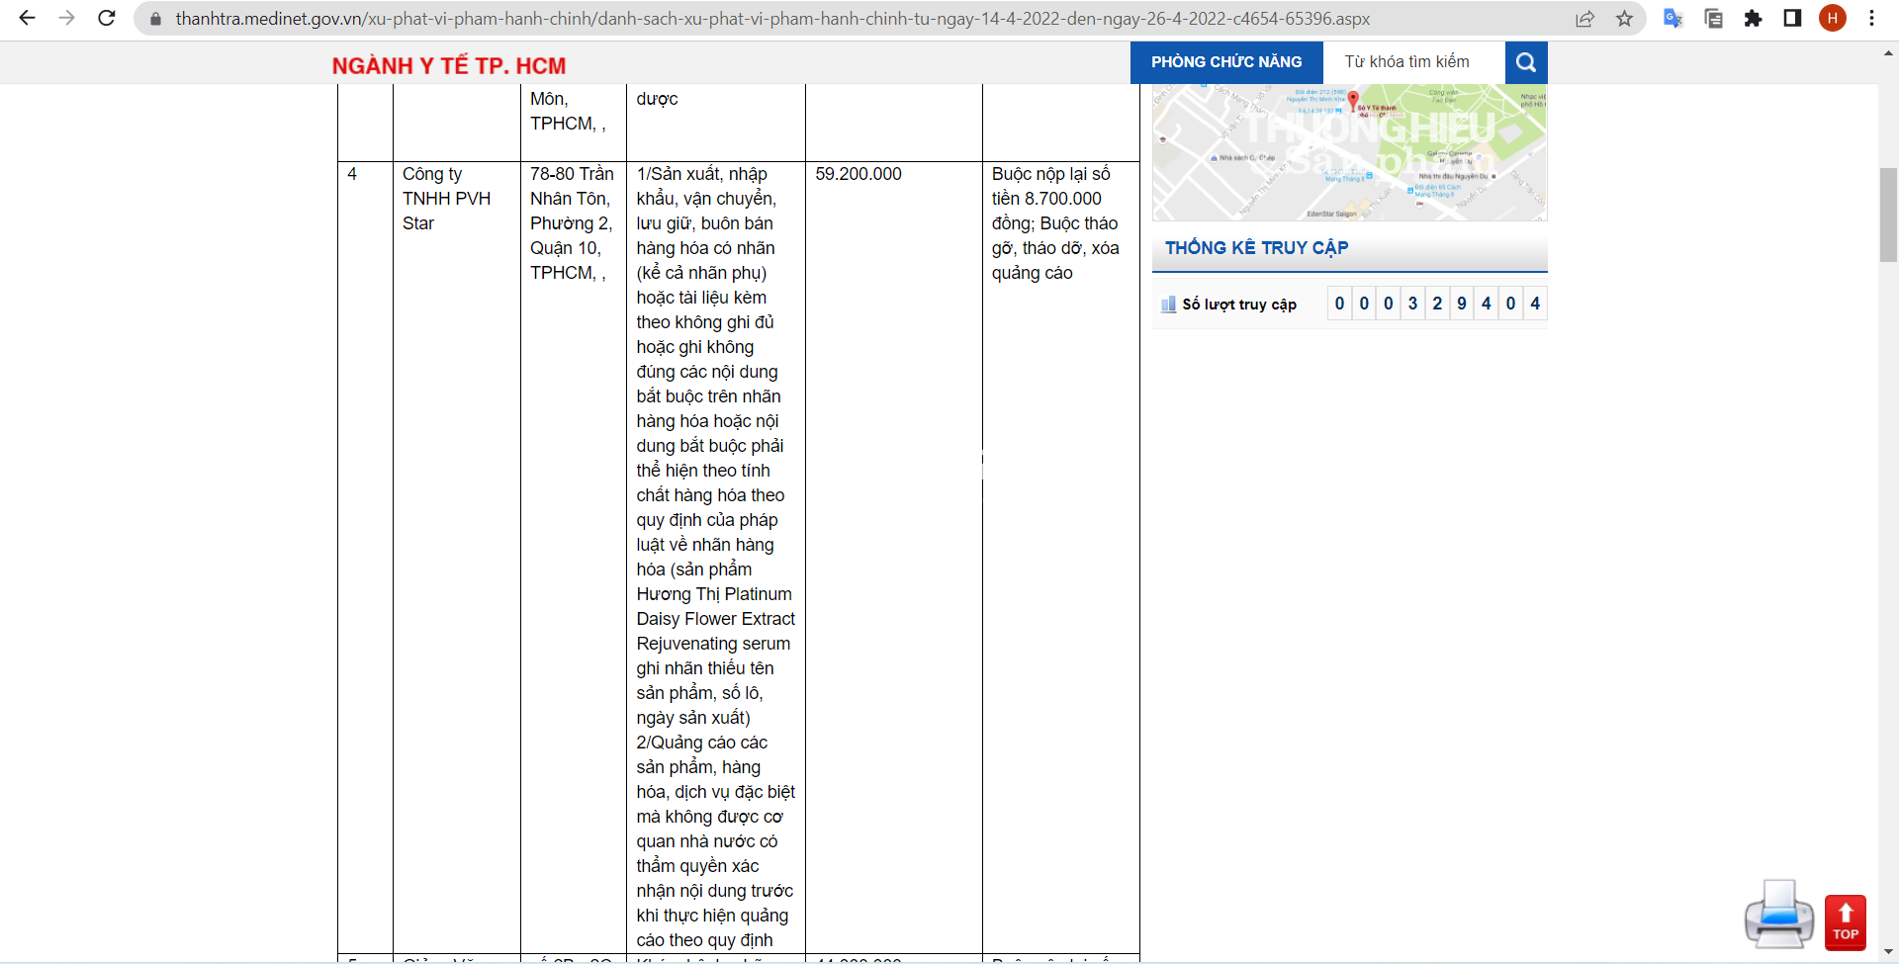Click the blue search magnifier button

[1525, 62]
